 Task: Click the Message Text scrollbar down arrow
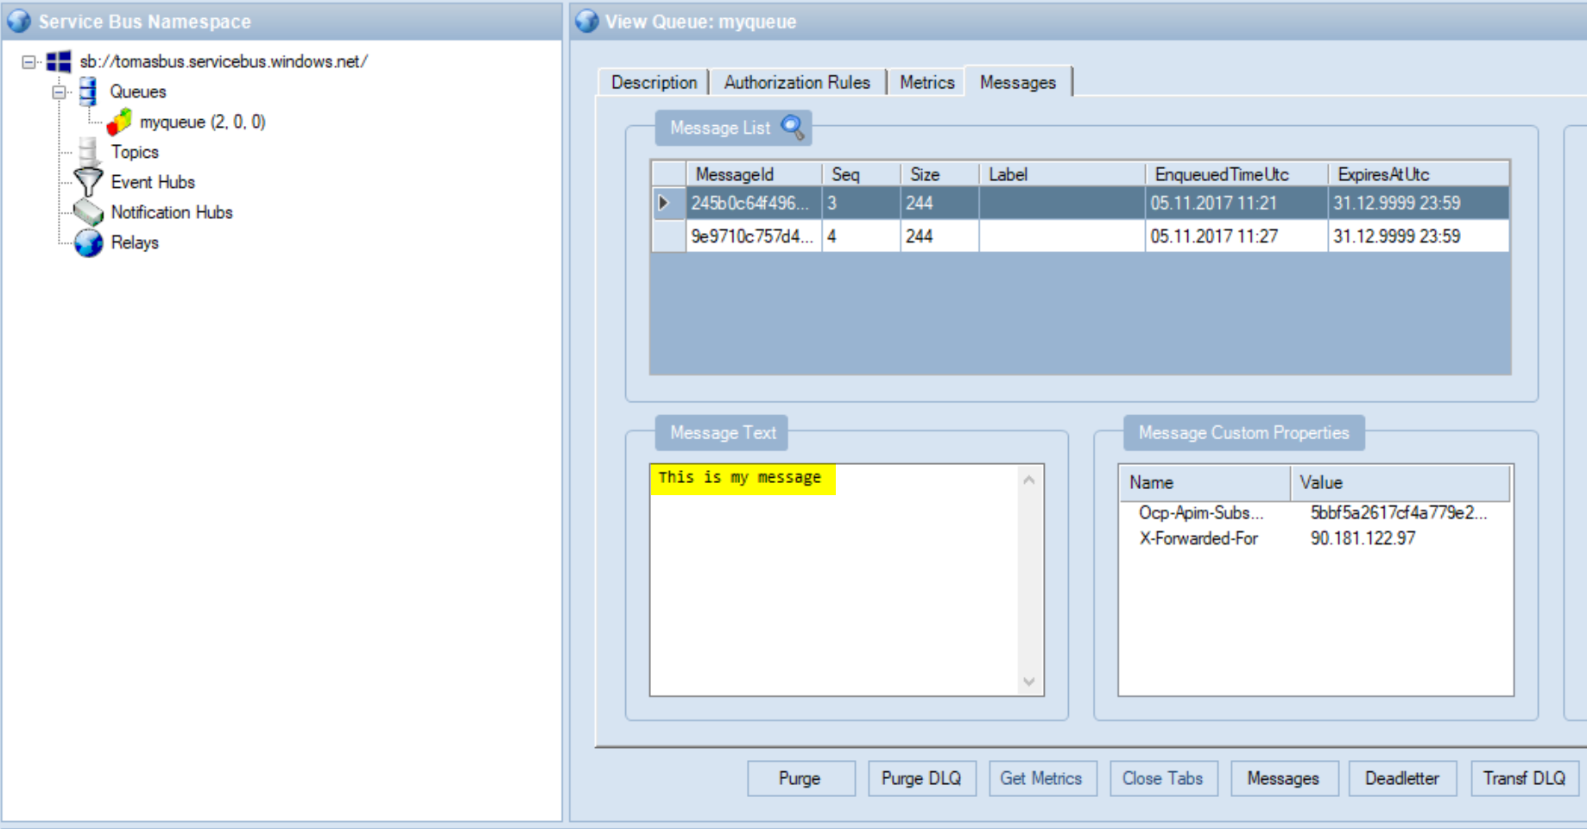pos(1029,681)
